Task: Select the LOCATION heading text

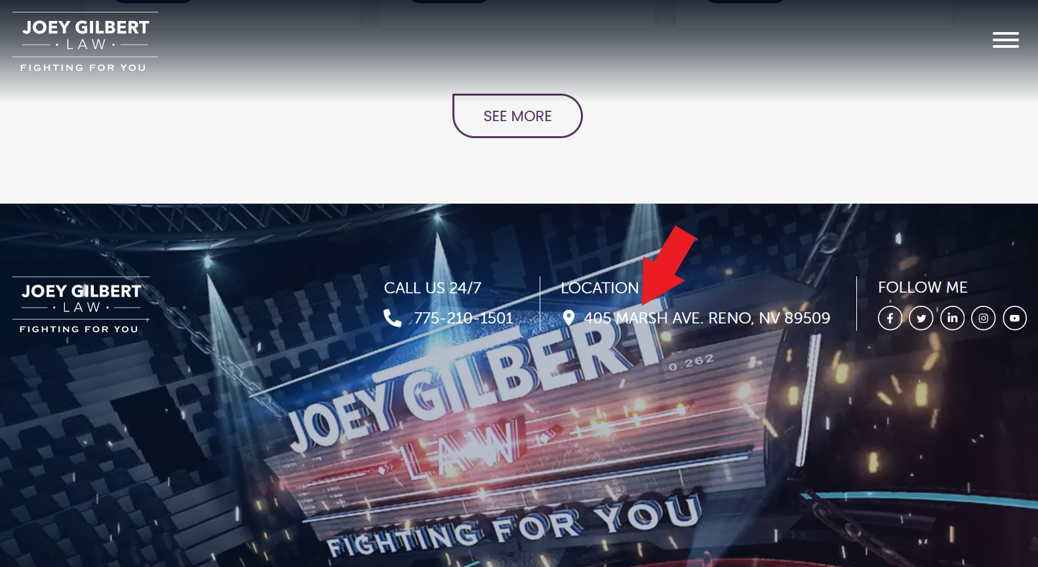Action: (x=599, y=288)
